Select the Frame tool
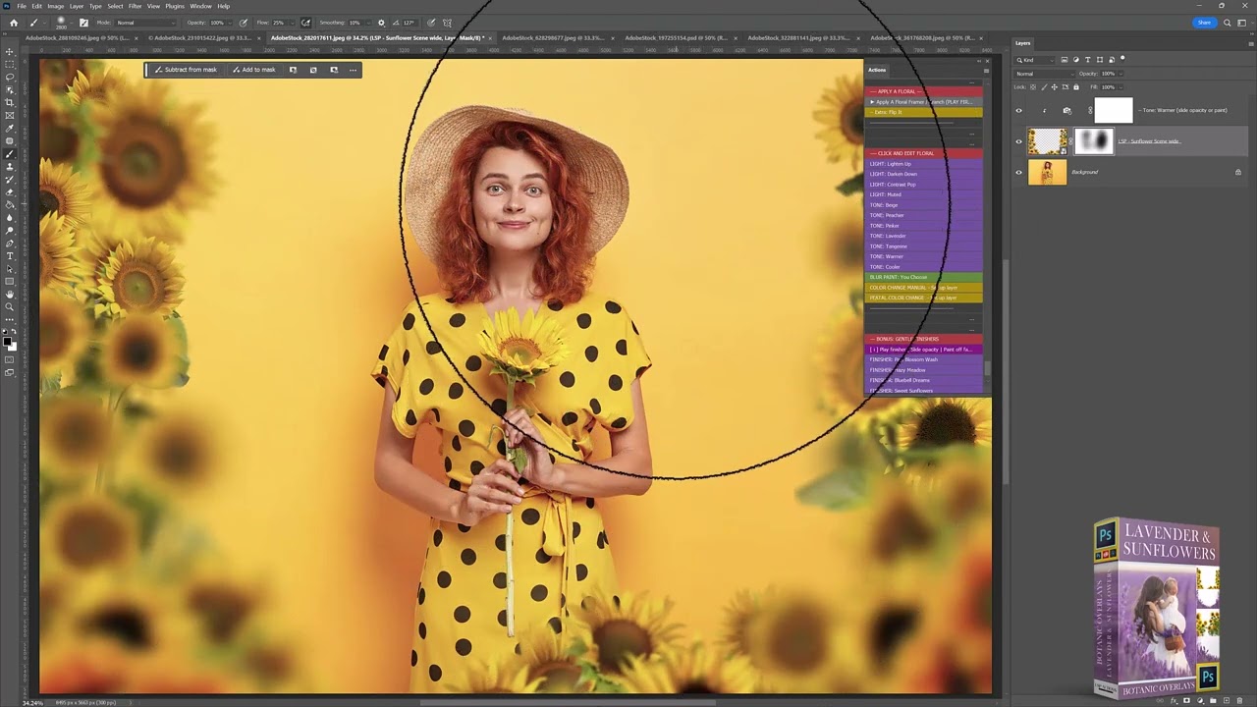 click(x=10, y=115)
